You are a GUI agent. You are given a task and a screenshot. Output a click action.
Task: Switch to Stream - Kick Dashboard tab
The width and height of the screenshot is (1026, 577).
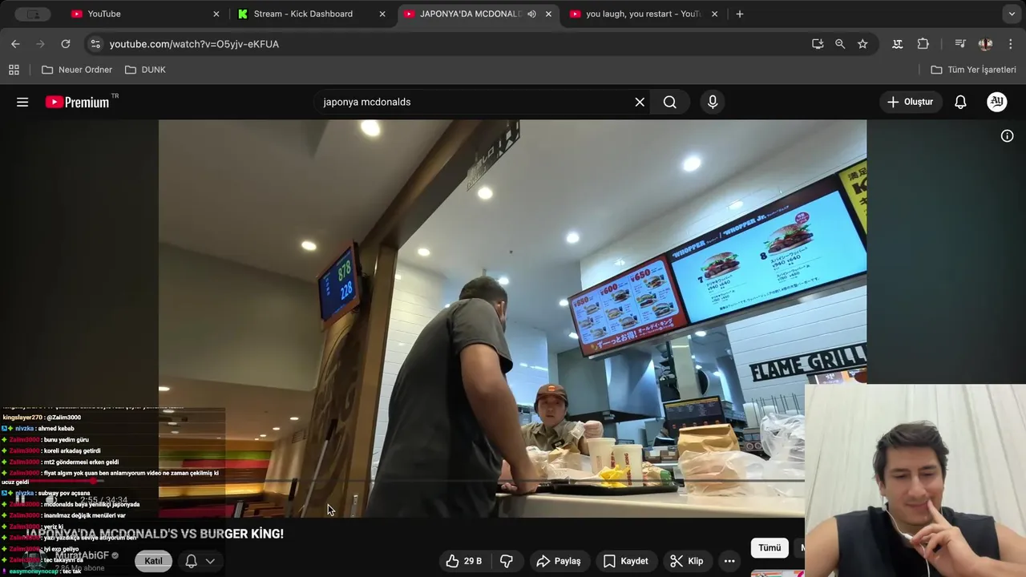point(311,14)
